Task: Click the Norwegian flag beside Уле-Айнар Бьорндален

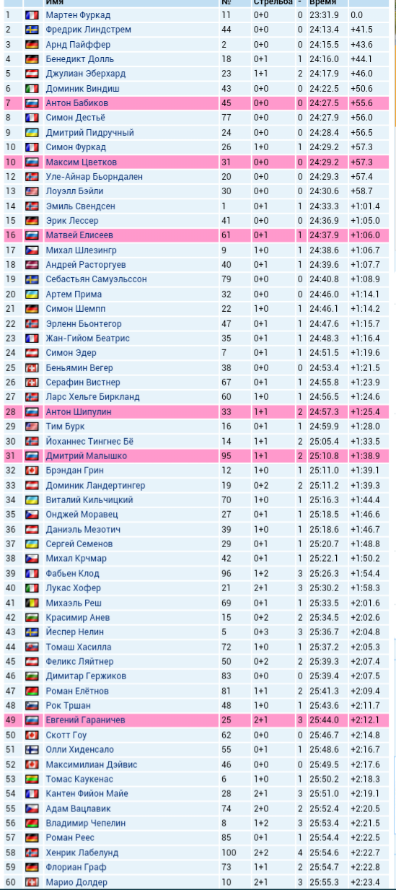Action: pos(32,176)
